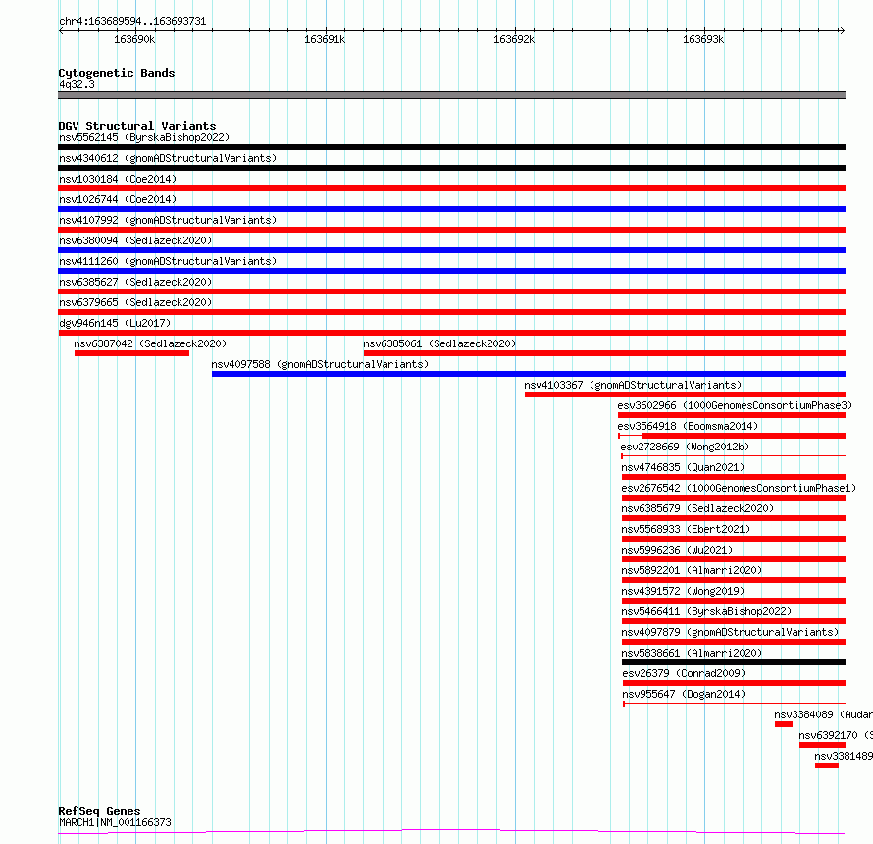Click the Cytogenetic Bands track title
The width and height of the screenshot is (873, 844).
point(117,73)
